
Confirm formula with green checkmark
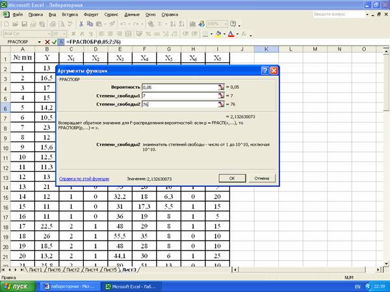pos(55,42)
